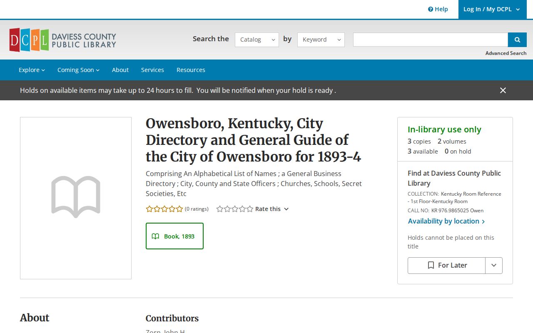Screen dimensions: 533x333
Task: Open Advanced Search
Action: pyautogui.click(x=506, y=53)
